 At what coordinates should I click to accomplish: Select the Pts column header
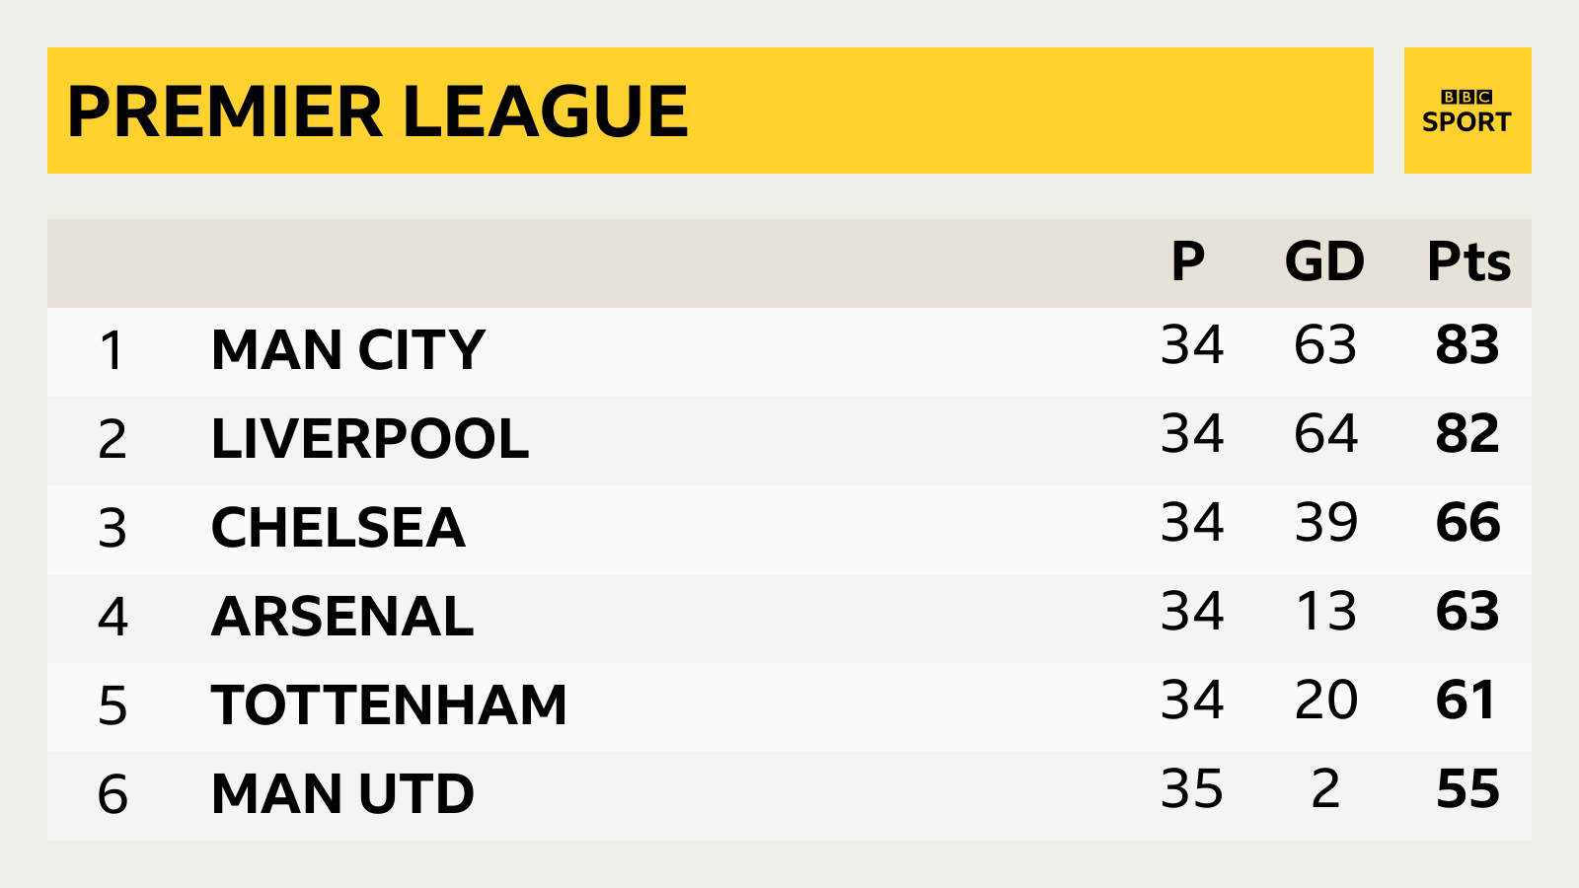[x=1468, y=262]
